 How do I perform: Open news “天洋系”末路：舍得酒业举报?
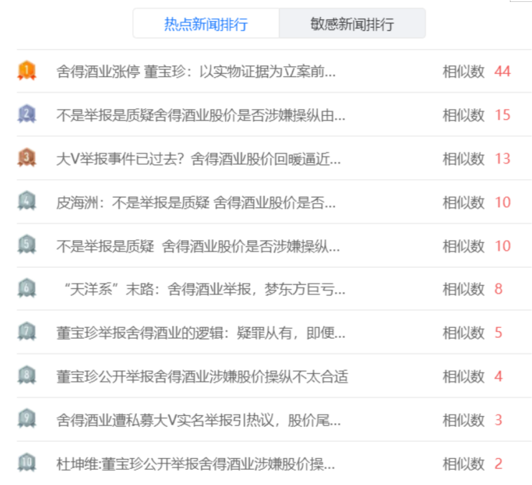coord(204,289)
